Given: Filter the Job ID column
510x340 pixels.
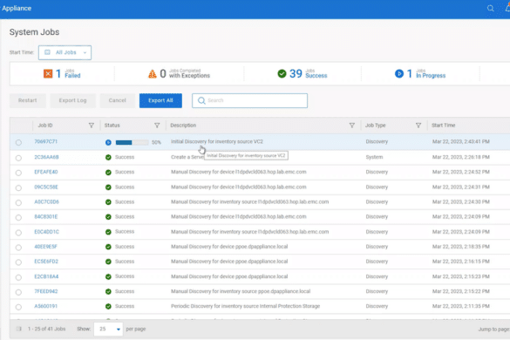Looking at the screenshot, I should tap(91, 126).
